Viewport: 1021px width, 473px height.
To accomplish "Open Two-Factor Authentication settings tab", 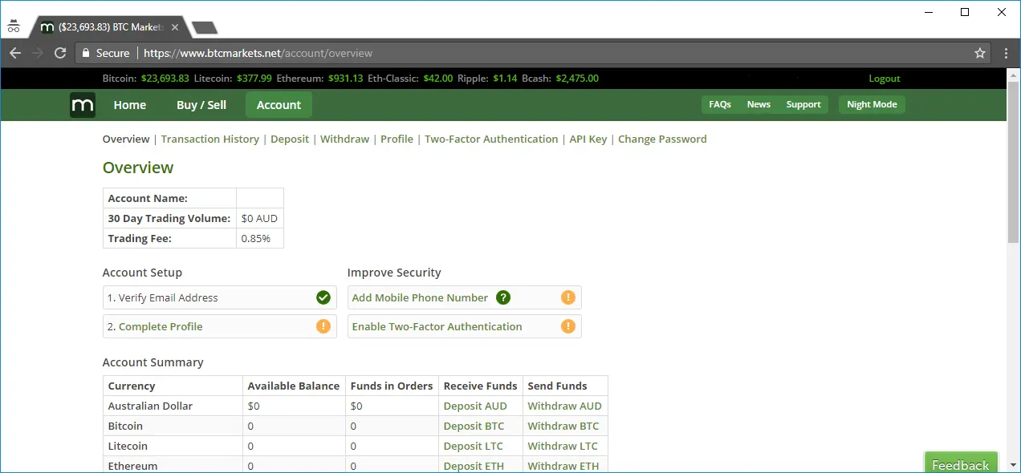I will point(491,139).
